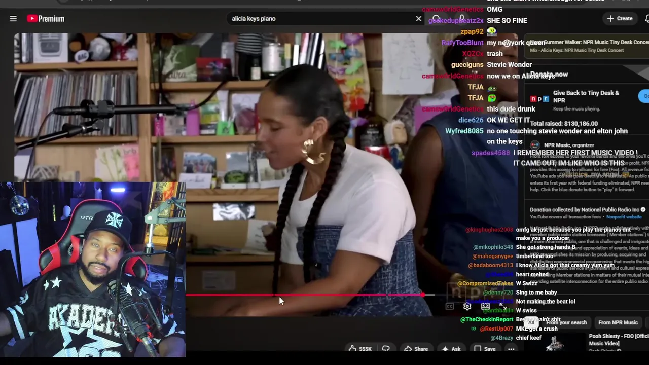Click chat username '@RestUp007'
The image size is (649, 365).
tap(496, 329)
